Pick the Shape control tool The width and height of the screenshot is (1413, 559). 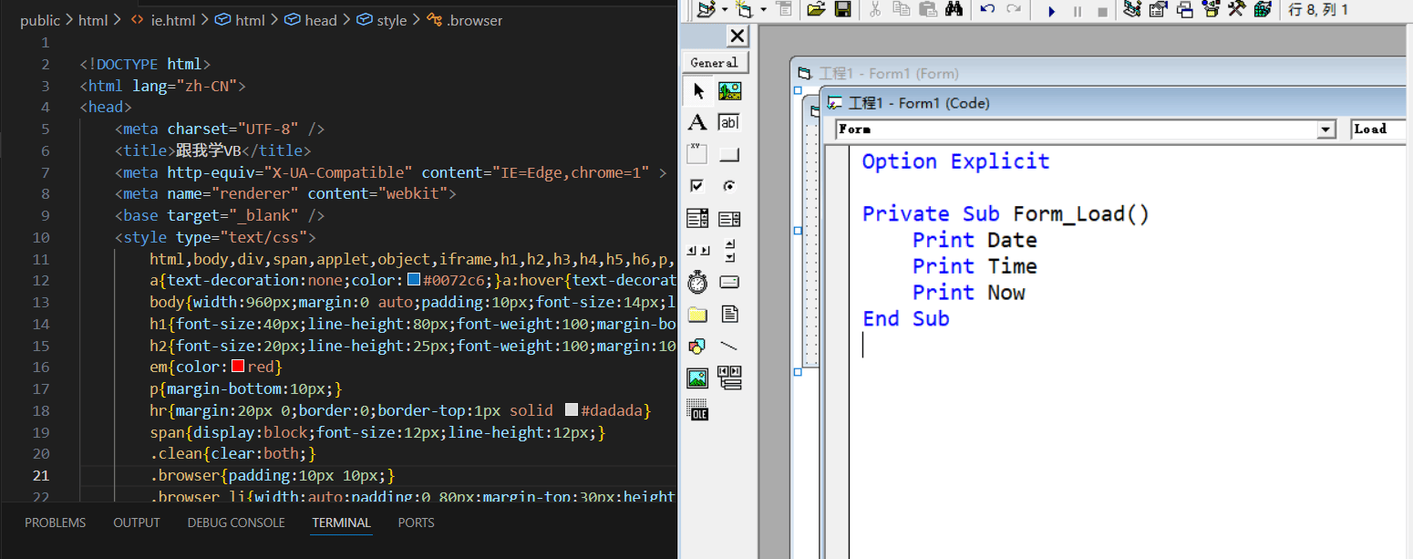tap(698, 346)
